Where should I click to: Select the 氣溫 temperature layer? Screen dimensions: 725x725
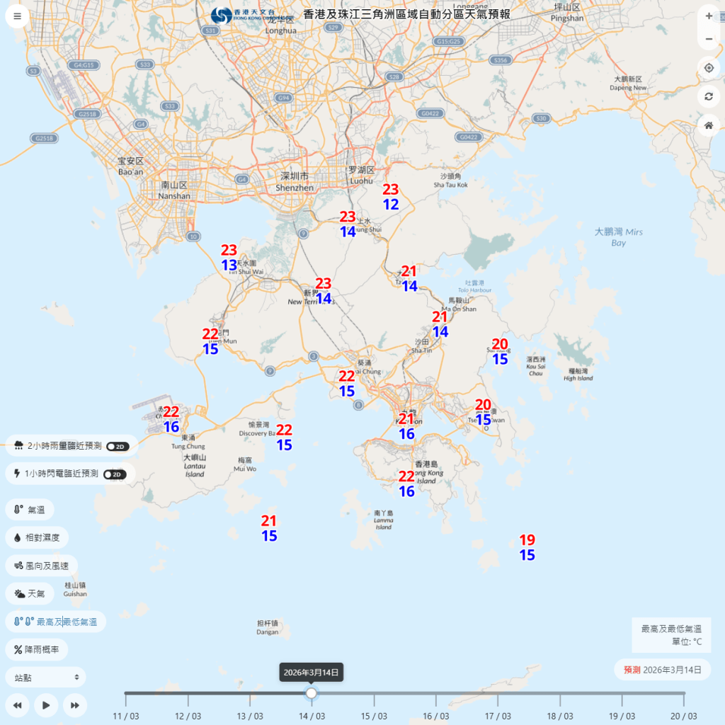pyautogui.click(x=30, y=509)
